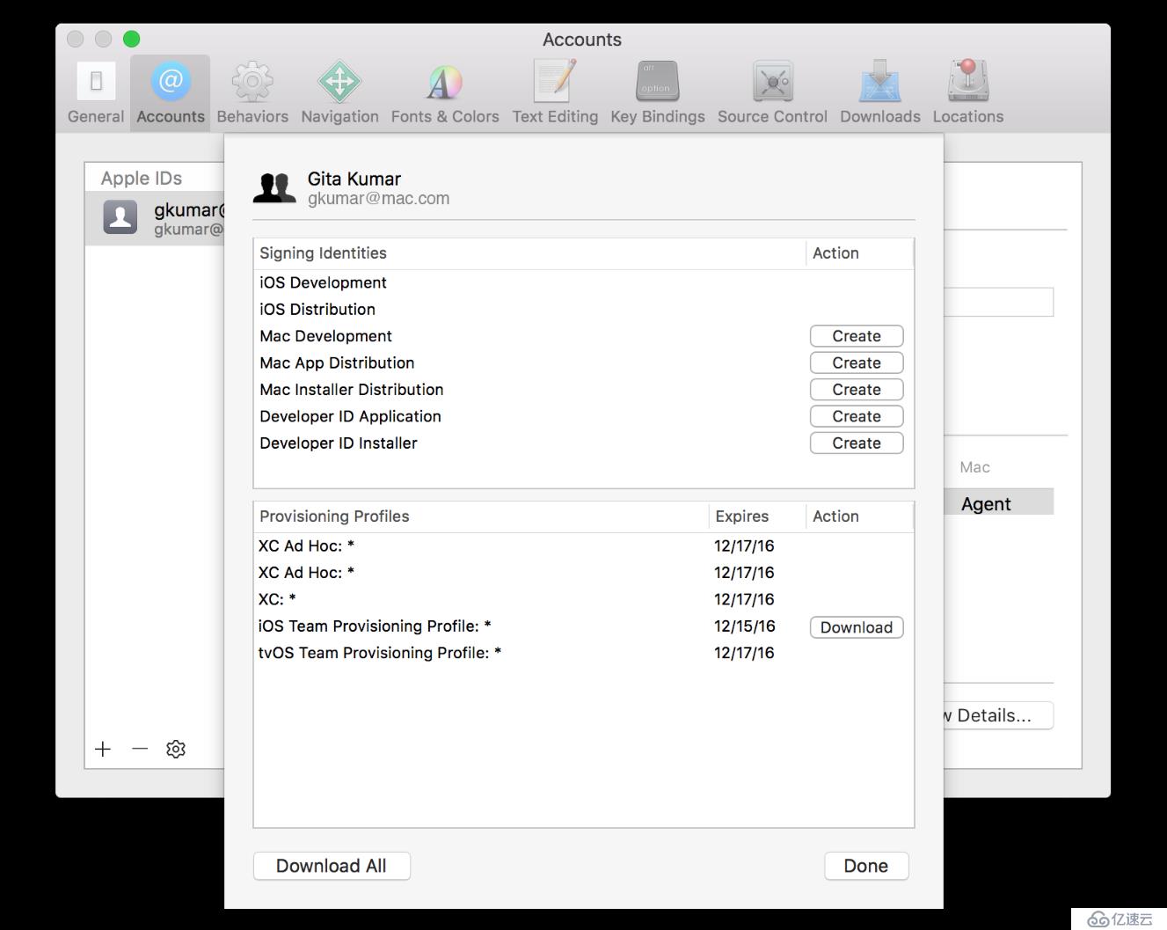
Task: Create a Developer ID Installer identity
Action: coord(857,443)
